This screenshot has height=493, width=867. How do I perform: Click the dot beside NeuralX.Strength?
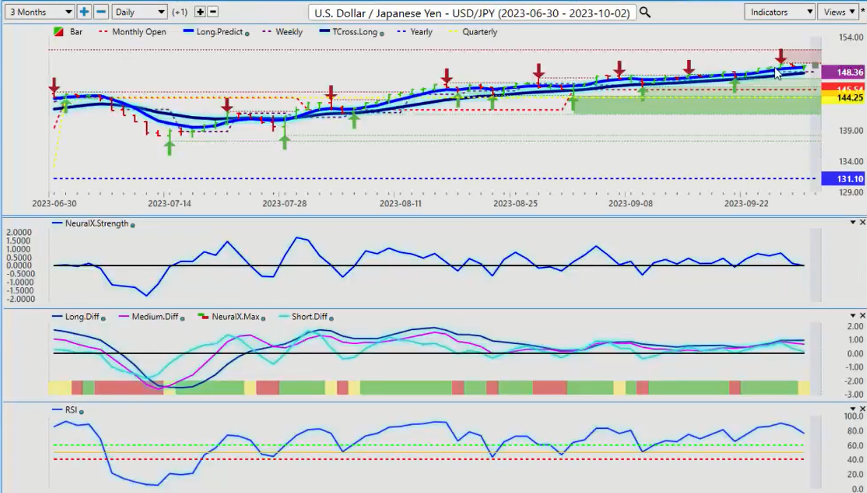(132, 225)
